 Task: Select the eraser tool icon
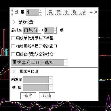pyautogui.click(x=83, y=12)
